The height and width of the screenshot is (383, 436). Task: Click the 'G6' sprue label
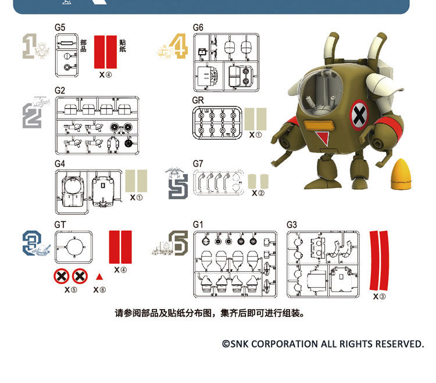point(198,27)
